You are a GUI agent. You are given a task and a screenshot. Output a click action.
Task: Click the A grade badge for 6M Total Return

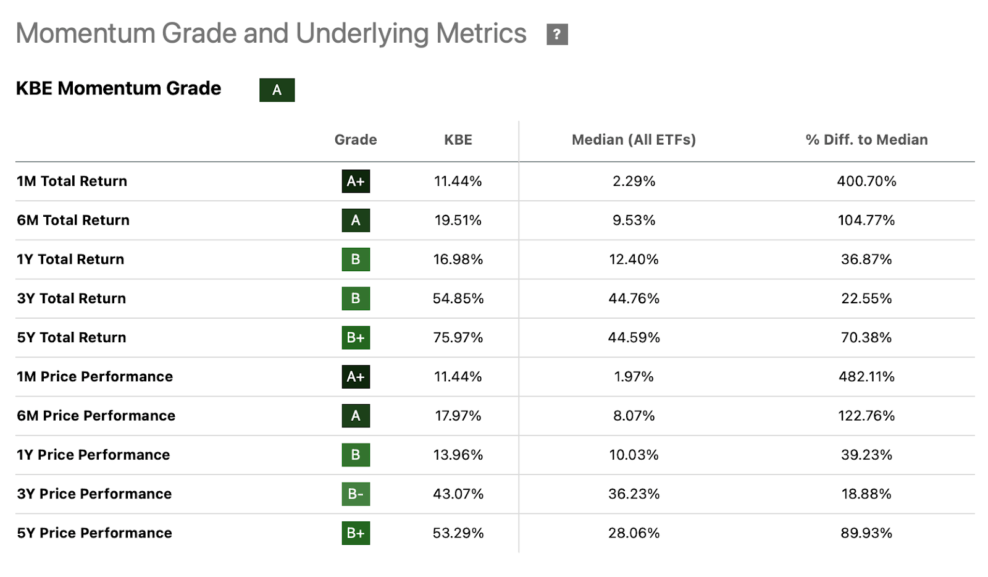[356, 221]
